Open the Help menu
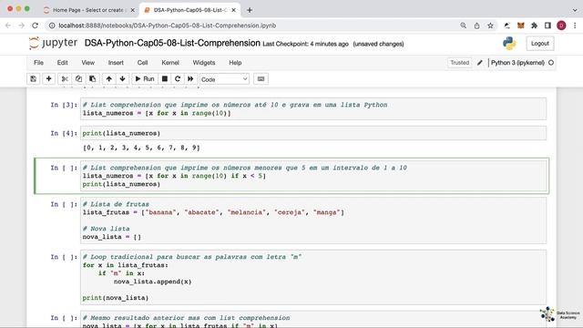The height and width of the screenshot is (328, 583). click(x=235, y=63)
